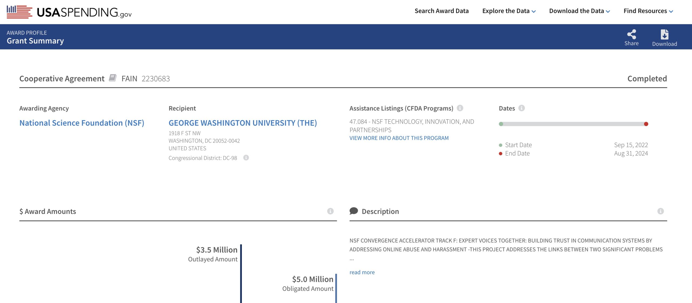Viewport: 692px width, 303px height.
Task: Click the $3.5 Million outlayed value
Action: [x=217, y=250]
